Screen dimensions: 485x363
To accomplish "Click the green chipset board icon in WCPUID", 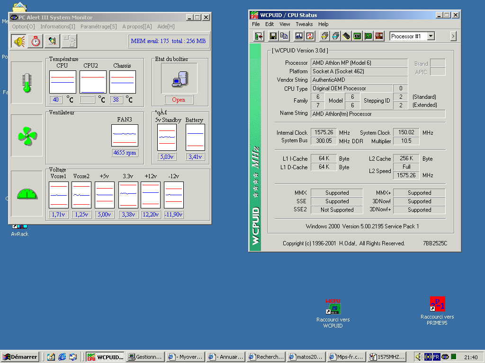I will coord(357,36).
